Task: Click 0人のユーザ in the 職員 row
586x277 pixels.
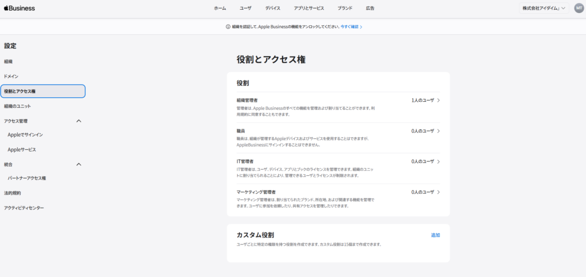Action: click(x=423, y=131)
